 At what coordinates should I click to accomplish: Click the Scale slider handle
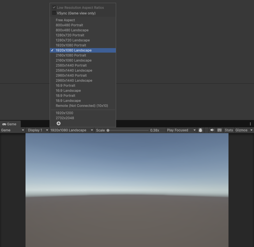108,130
